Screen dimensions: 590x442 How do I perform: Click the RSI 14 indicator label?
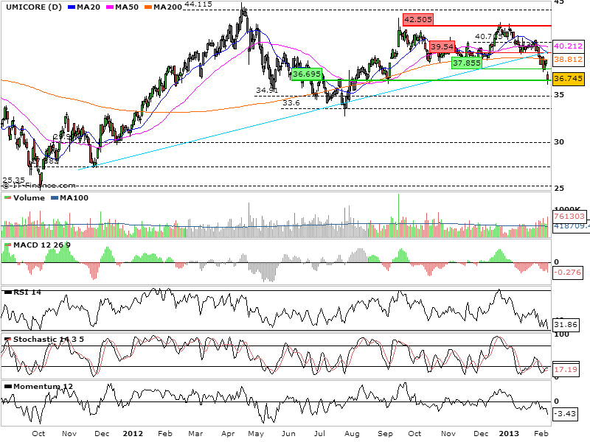(x=27, y=292)
